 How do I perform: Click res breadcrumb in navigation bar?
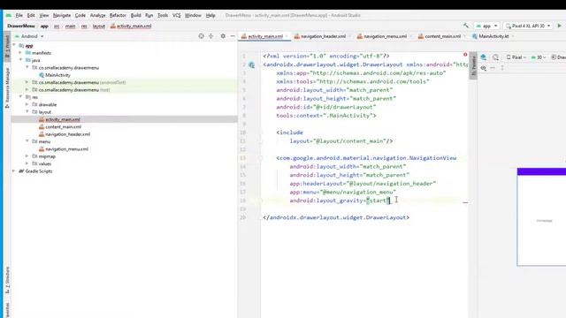coord(84,26)
